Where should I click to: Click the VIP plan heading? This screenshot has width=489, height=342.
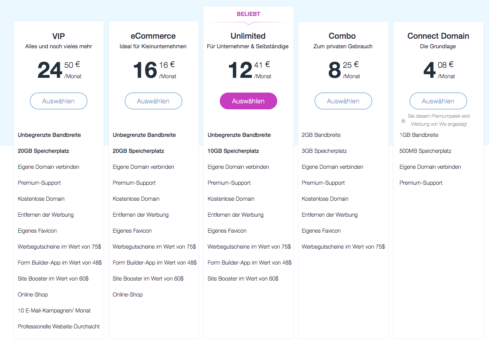[59, 36]
